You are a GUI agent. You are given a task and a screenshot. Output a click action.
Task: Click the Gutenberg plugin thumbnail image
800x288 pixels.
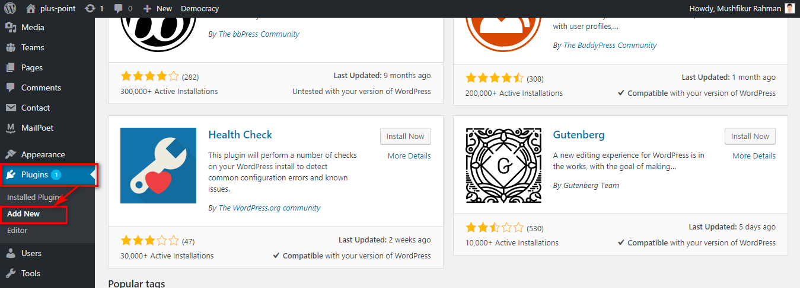tap(503, 166)
